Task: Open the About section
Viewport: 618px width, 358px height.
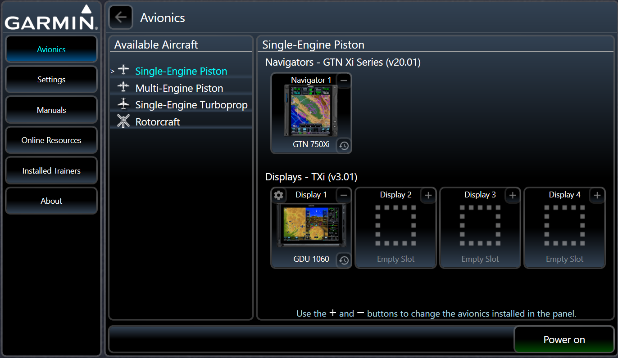Action: pyautogui.click(x=51, y=201)
